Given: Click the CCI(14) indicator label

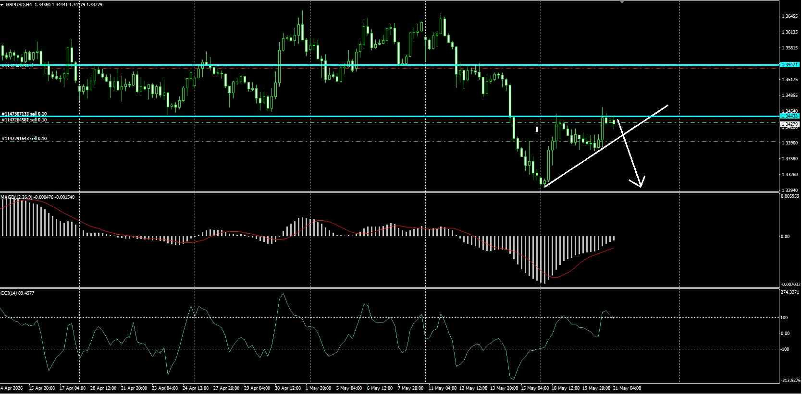Looking at the screenshot, I should tap(8, 293).
